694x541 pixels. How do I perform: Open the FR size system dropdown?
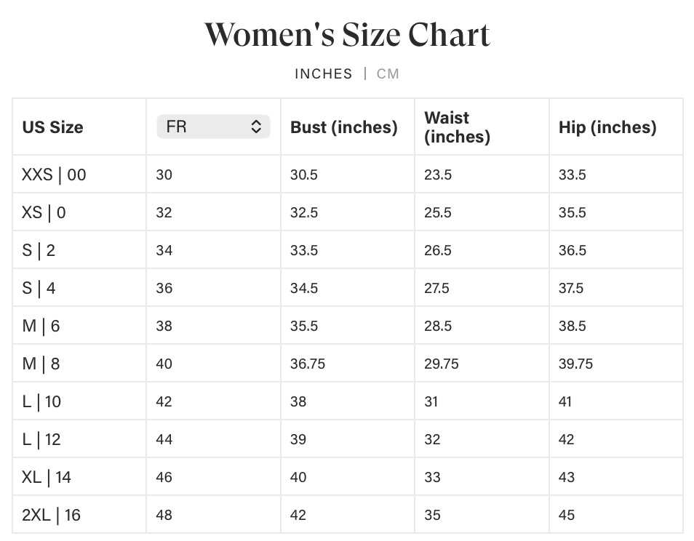click(213, 127)
